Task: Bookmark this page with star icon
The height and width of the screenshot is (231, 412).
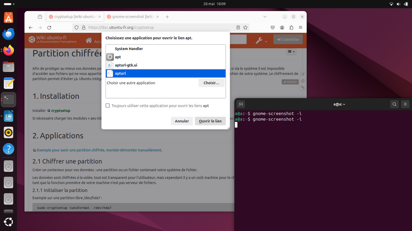Action: [x=245, y=28]
